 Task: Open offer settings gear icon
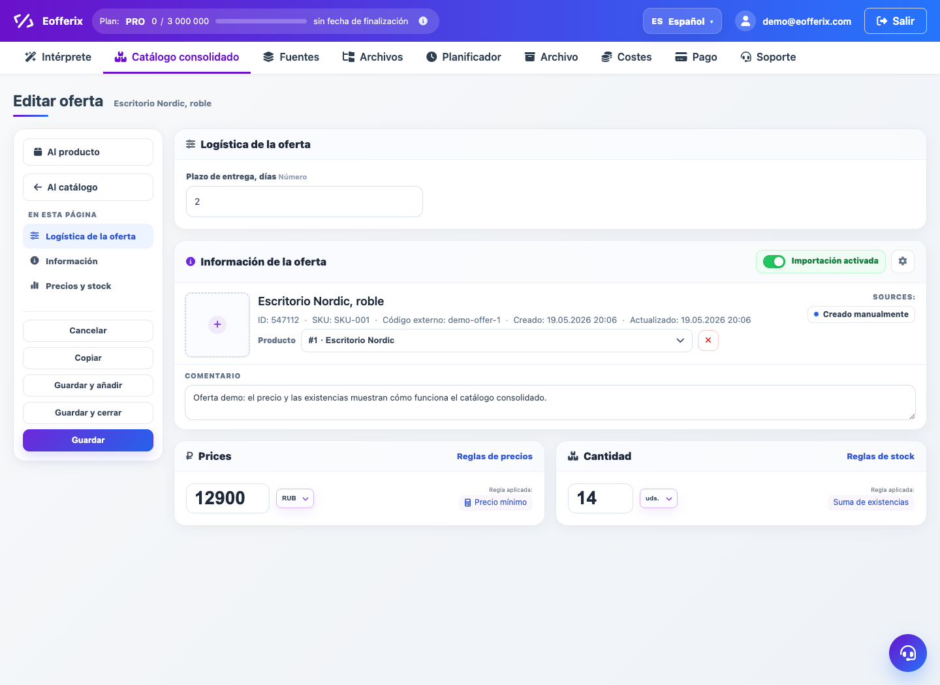click(x=903, y=261)
